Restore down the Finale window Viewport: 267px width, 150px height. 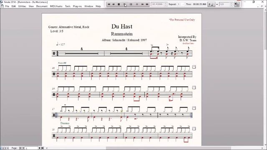254,2
